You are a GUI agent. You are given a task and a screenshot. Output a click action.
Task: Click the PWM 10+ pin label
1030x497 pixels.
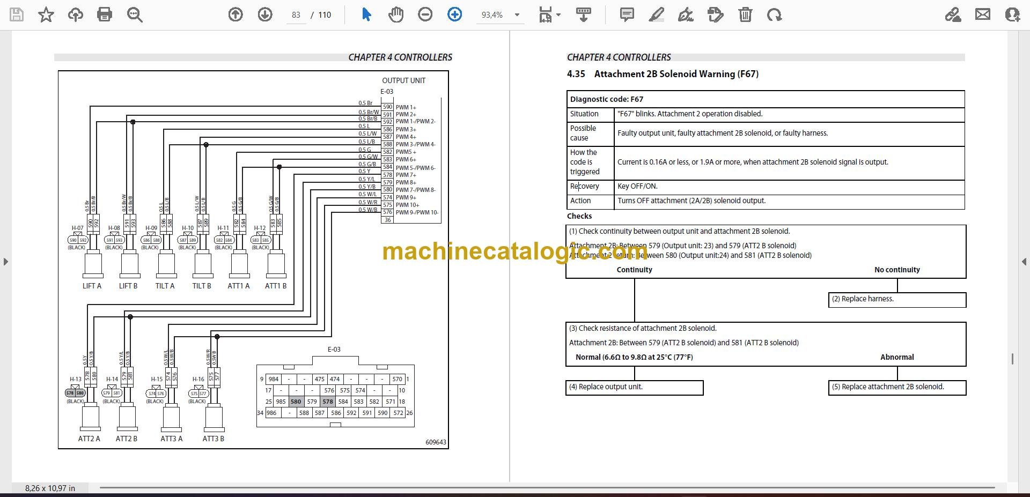pyautogui.click(x=408, y=205)
